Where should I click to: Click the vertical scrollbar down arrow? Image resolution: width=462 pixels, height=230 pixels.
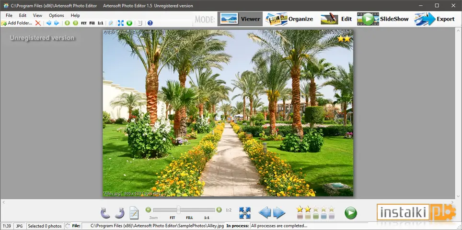[459, 196]
